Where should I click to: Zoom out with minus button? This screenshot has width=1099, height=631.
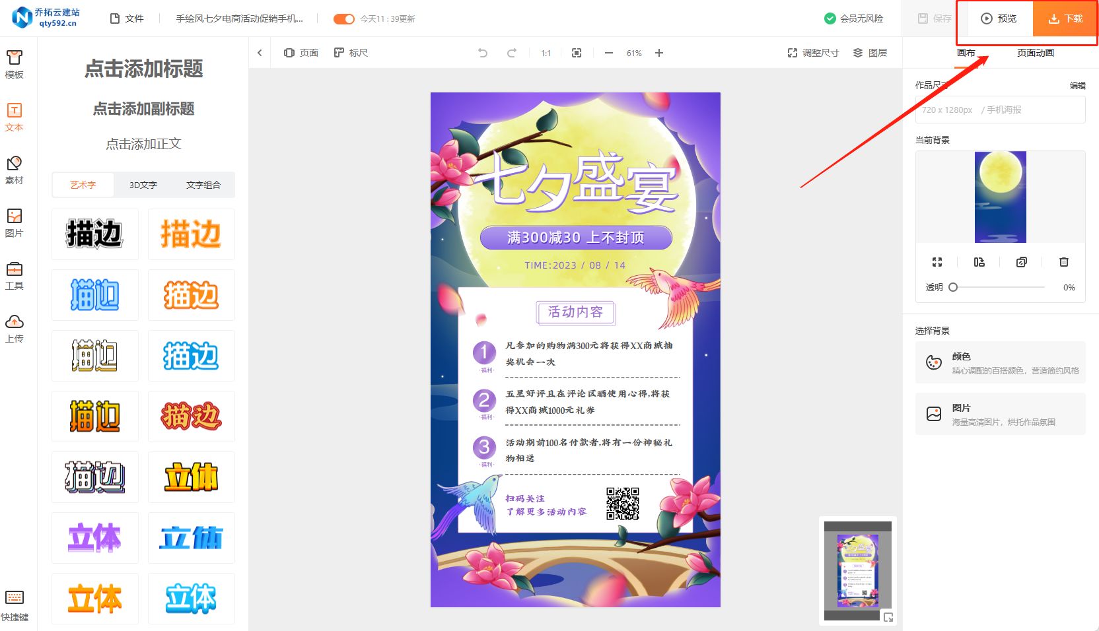click(x=609, y=53)
